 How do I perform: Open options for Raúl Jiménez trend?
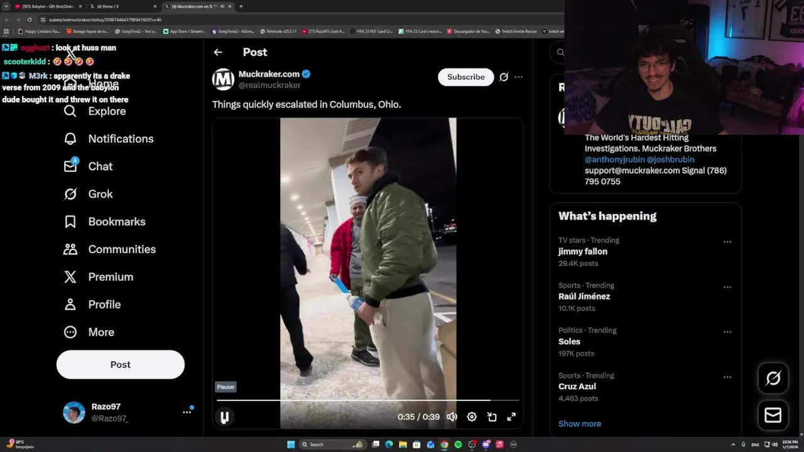(727, 287)
